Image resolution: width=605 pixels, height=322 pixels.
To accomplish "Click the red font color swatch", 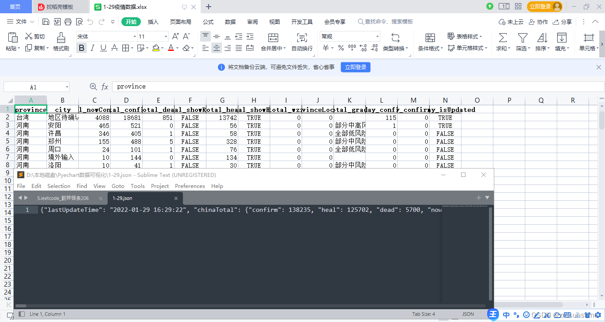I will coord(171,48).
